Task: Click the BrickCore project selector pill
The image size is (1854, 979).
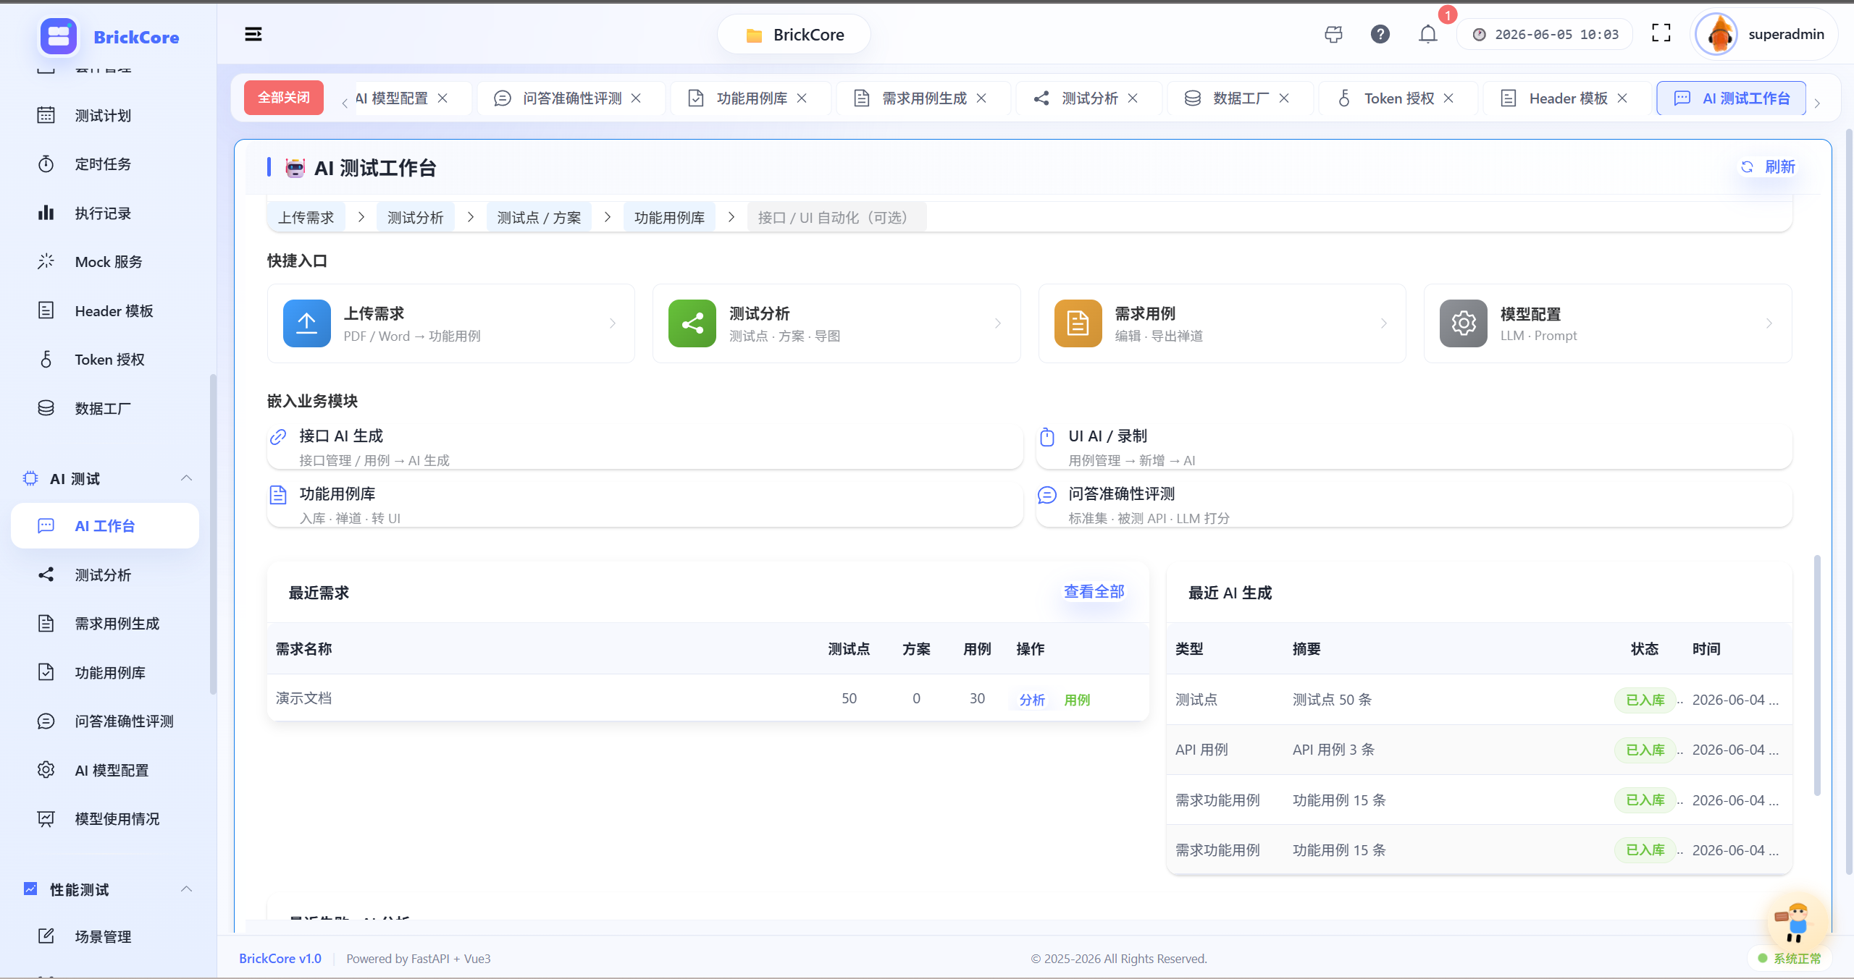Action: (x=794, y=35)
